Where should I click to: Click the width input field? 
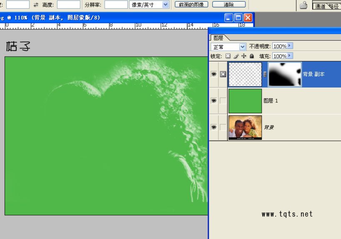(x=18, y=5)
